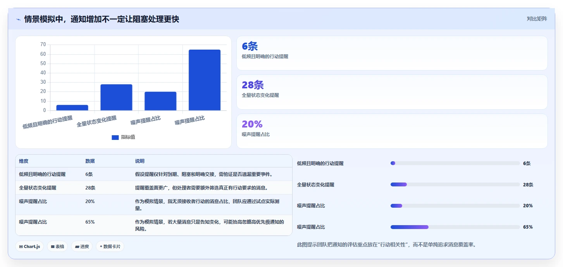Select table cell 低频且明确的行动提醒
The height and width of the screenshot is (267, 563).
tap(42, 174)
